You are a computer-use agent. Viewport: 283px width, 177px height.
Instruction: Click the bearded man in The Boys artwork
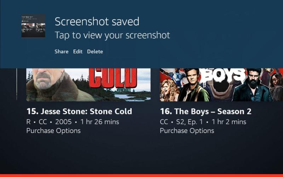tap(253, 86)
